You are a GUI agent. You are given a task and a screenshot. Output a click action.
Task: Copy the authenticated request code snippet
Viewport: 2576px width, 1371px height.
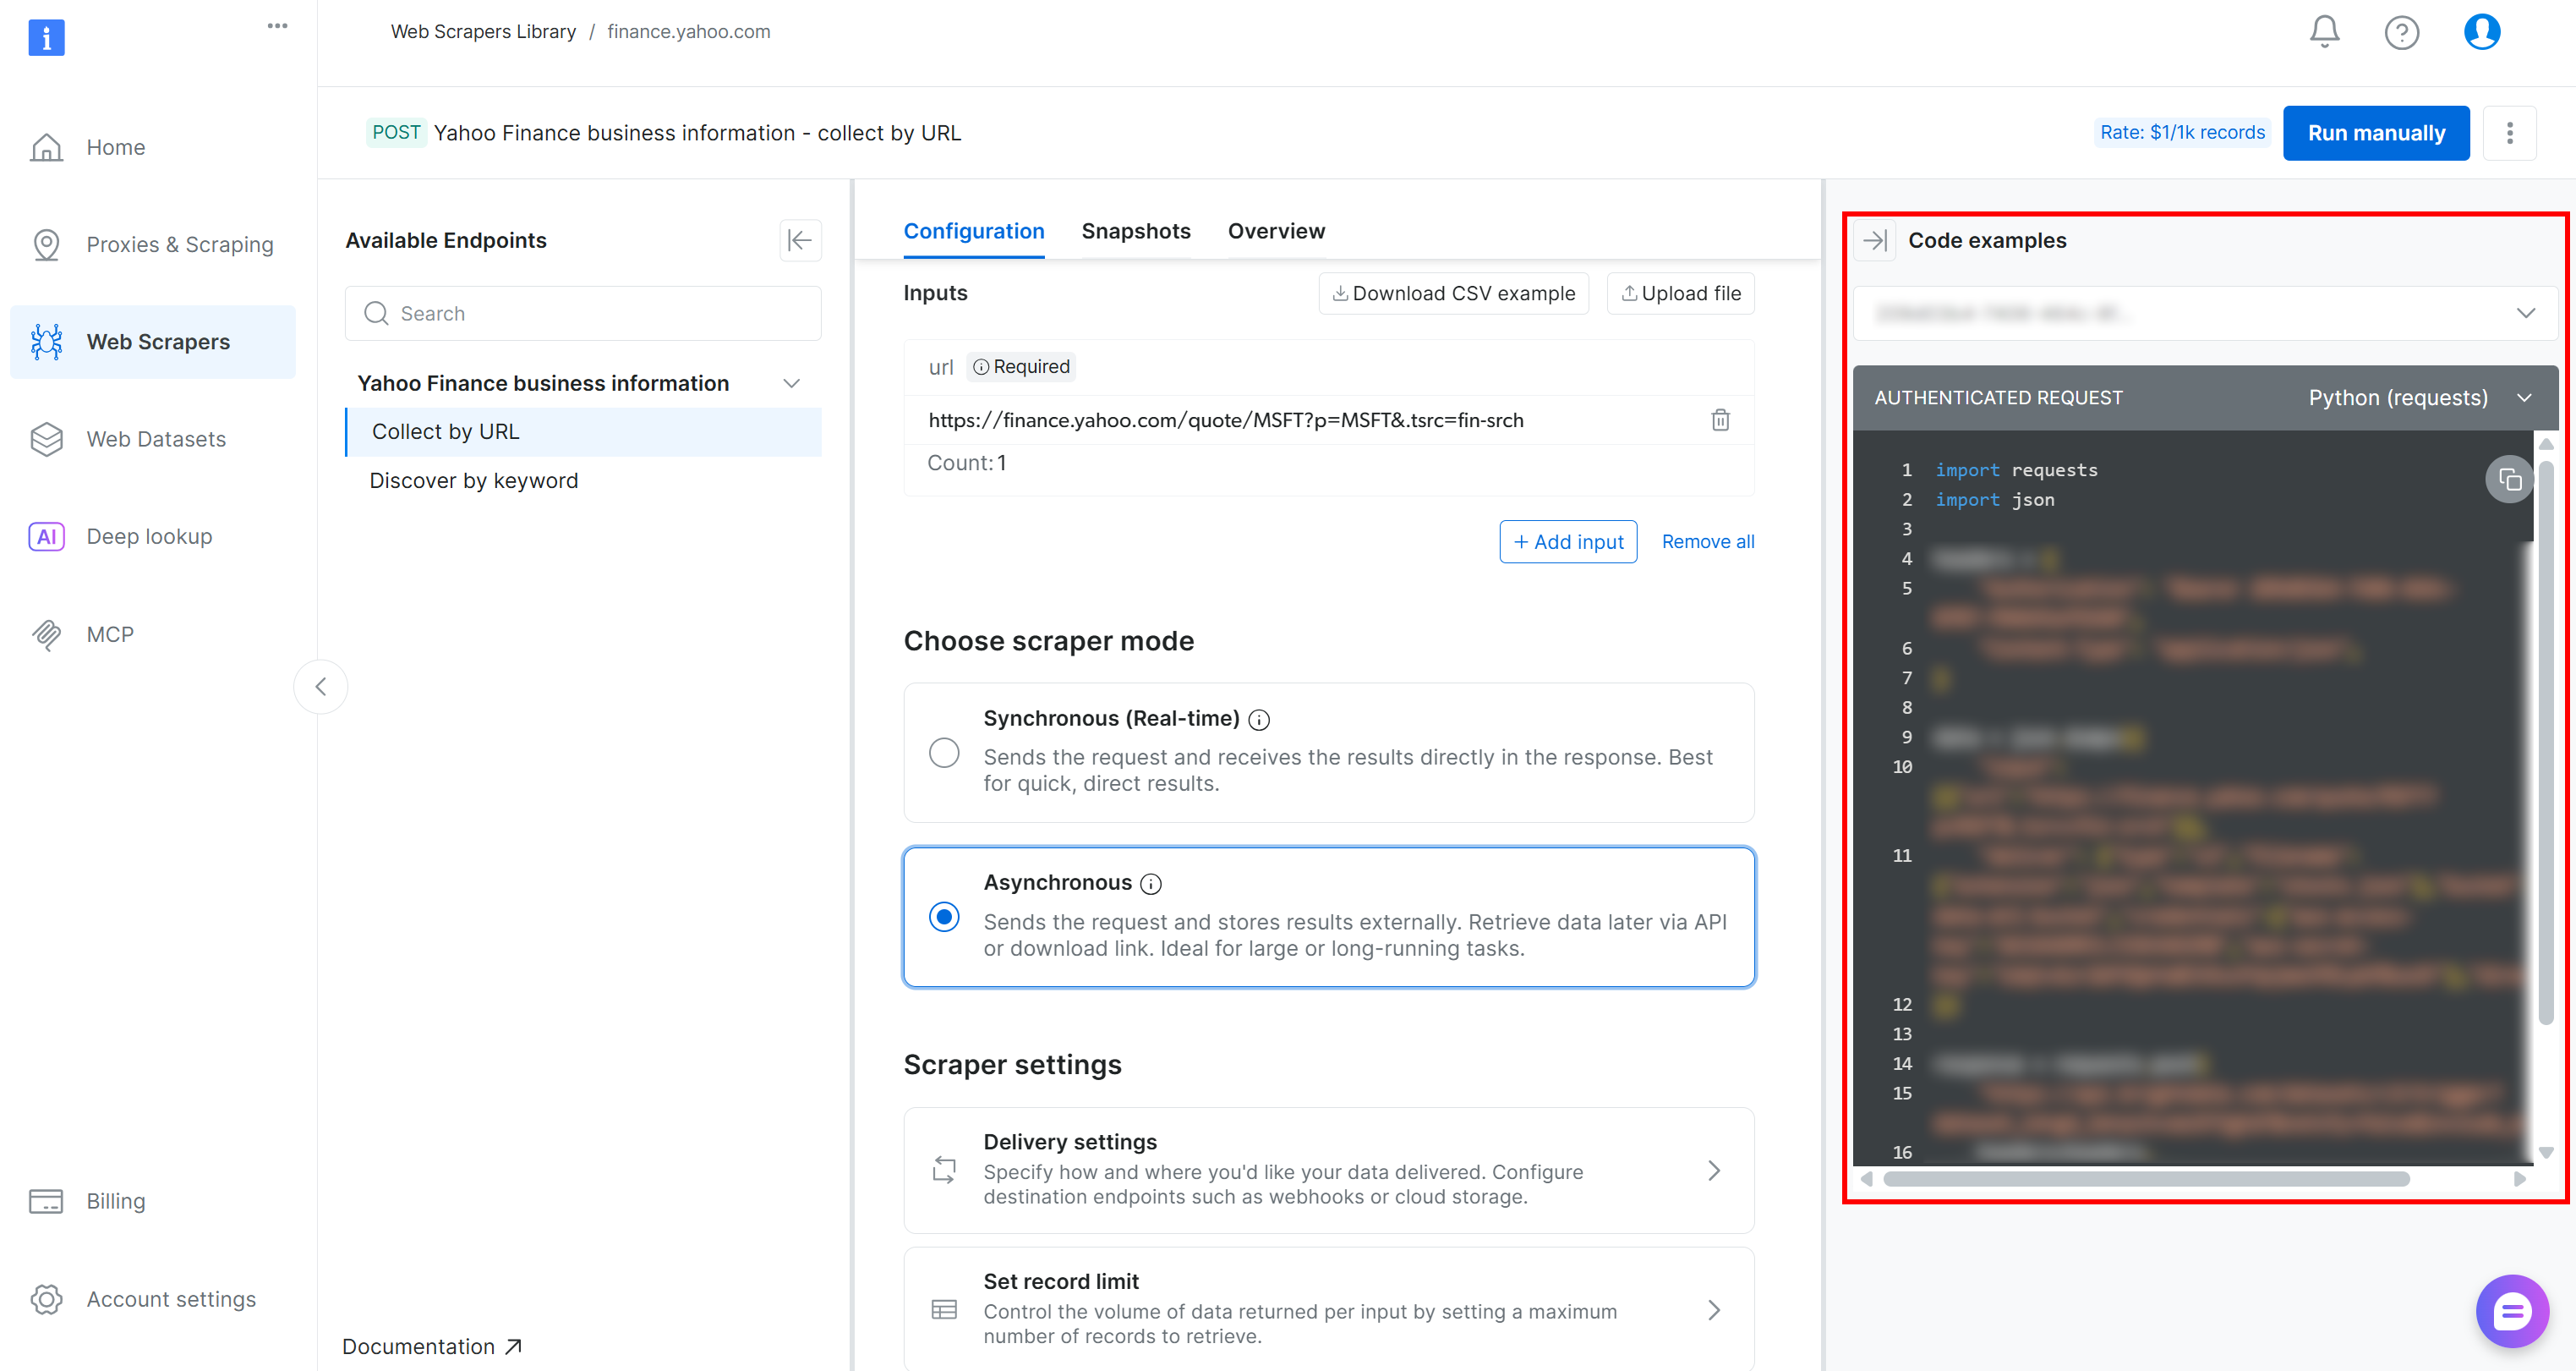2509,479
